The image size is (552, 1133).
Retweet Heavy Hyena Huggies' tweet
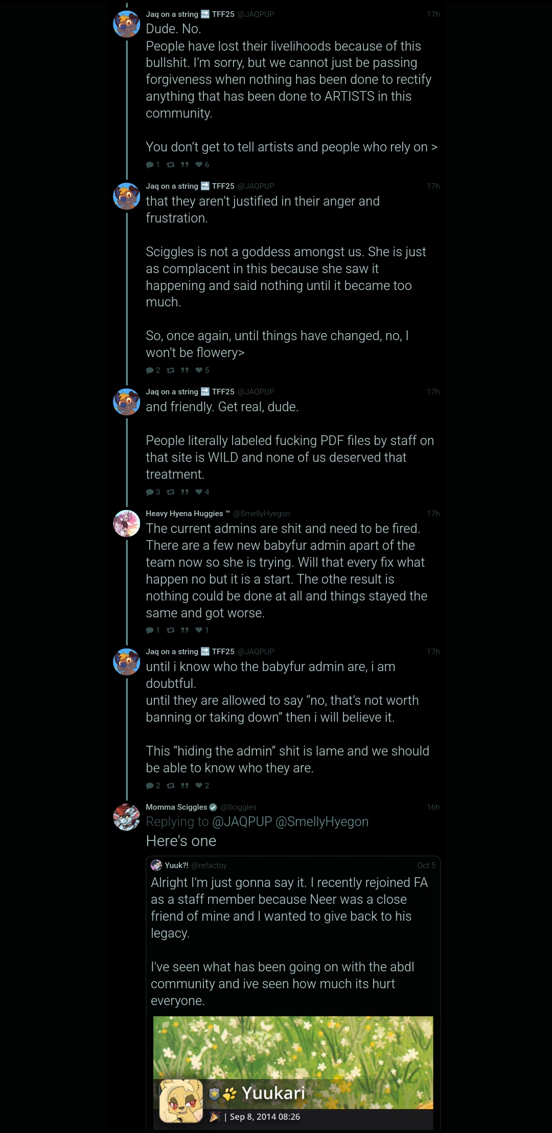(171, 630)
